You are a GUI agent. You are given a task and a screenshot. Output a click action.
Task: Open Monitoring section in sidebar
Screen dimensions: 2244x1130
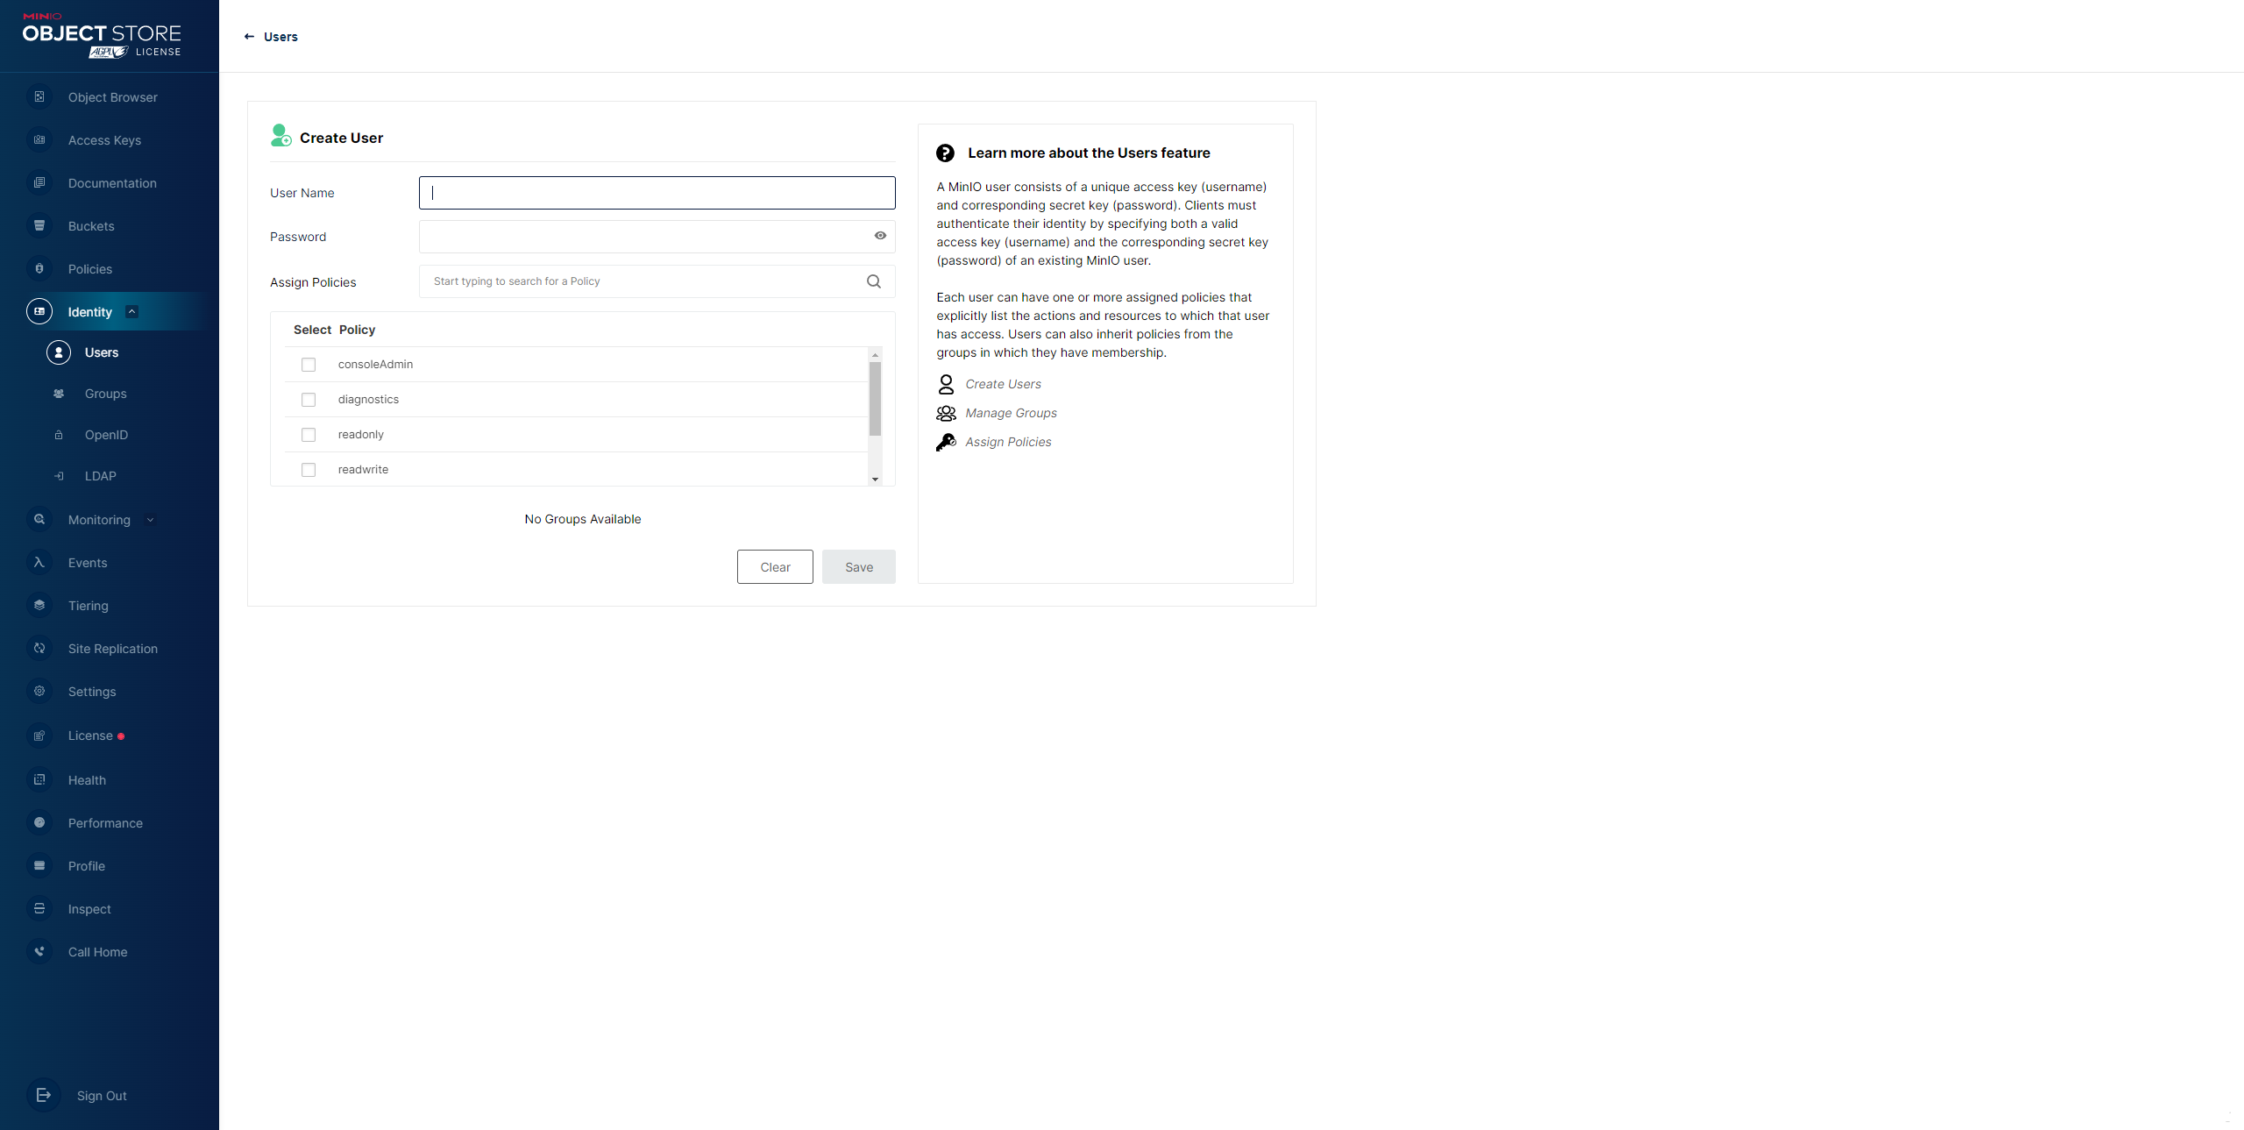[98, 519]
